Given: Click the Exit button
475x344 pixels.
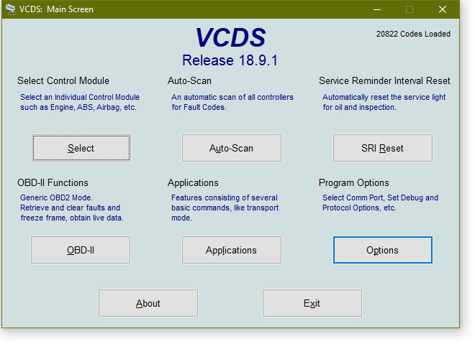Looking at the screenshot, I should 312,303.
